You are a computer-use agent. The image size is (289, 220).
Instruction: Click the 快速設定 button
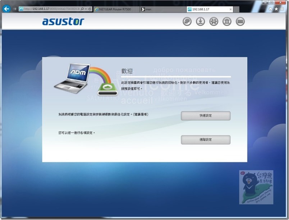[206, 116]
